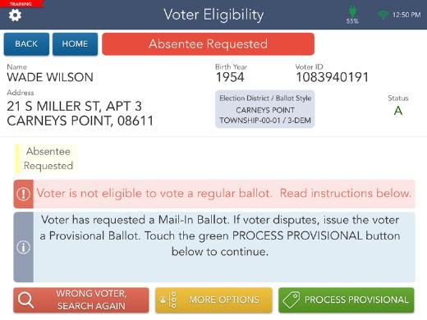This screenshot has width=427, height=320.
Task: Open MORE OPTIONS menu
Action: click(213, 300)
